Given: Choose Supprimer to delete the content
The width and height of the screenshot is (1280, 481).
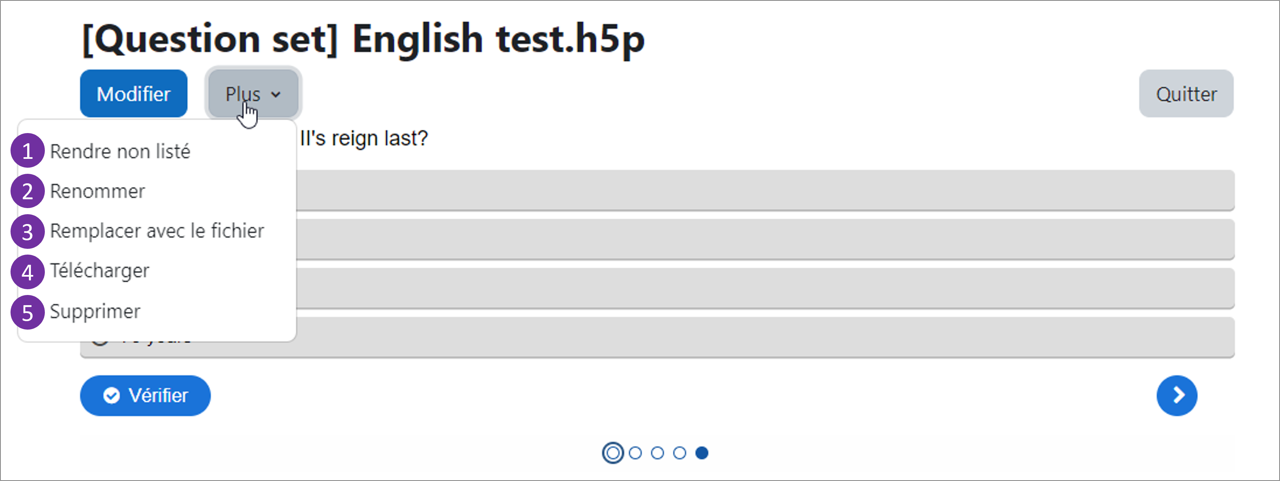Looking at the screenshot, I should 95,311.
